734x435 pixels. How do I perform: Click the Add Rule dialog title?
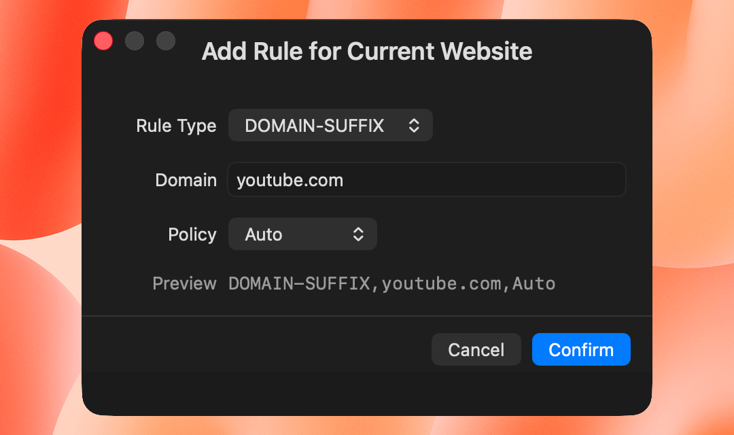[x=367, y=51]
